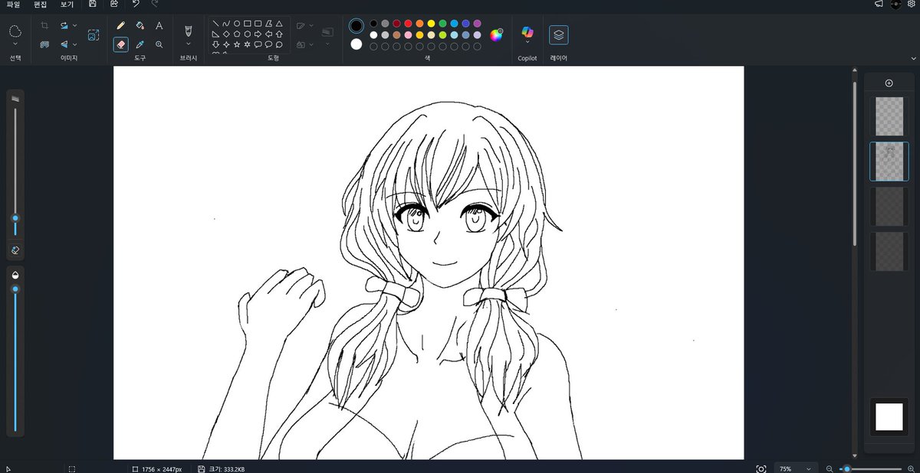Open the Edit colors wheel
The height and width of the screenshot is (473, 920).
497,34
